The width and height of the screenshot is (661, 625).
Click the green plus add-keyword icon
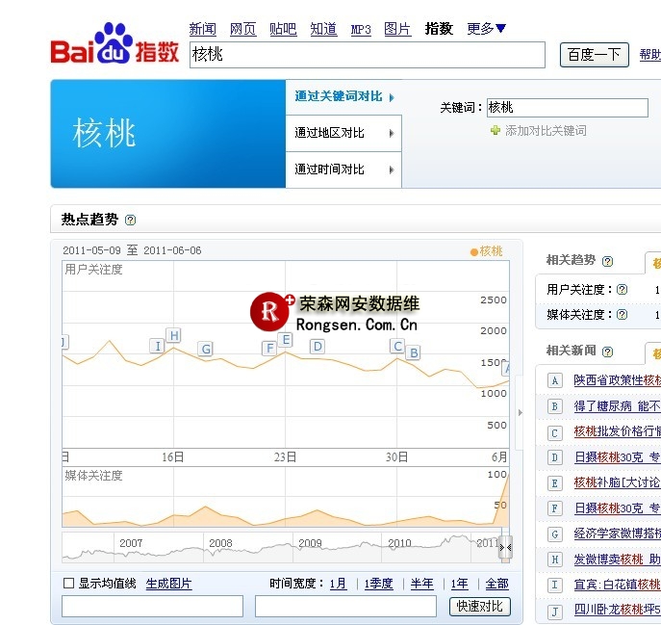coord(496,130)
